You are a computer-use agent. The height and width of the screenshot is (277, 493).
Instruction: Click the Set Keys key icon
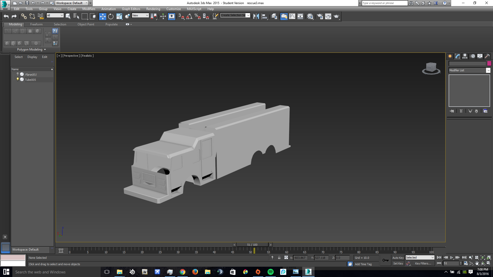point(385,260)
